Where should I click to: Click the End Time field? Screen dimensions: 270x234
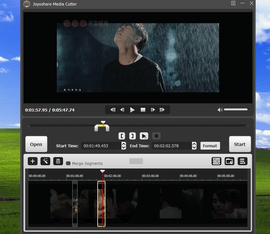click(172, 146)
